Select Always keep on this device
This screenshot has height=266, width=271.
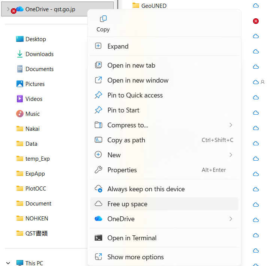[x=164, y=189]
